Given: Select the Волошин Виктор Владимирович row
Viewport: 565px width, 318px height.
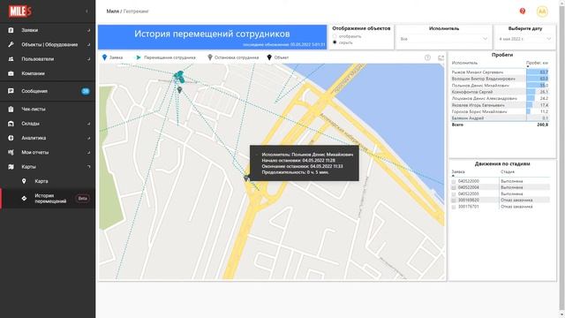Looking at the screenshot, I should tap(500, 79).
